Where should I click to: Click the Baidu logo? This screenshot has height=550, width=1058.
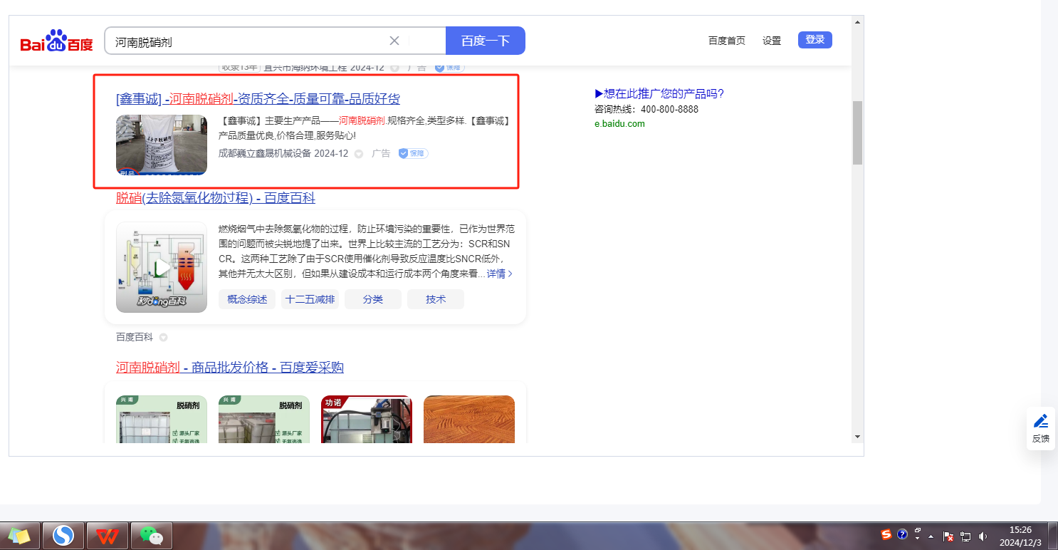pyautogui.click(x=57, y=42)
